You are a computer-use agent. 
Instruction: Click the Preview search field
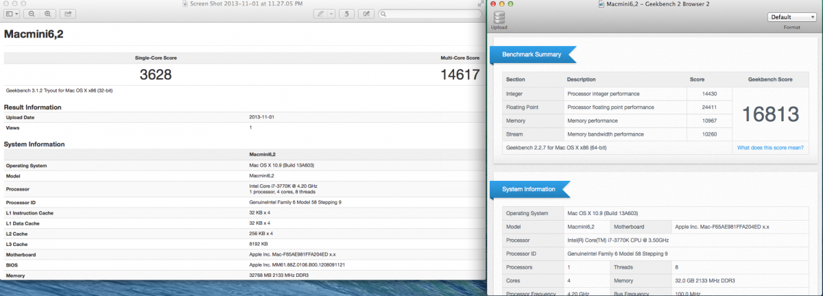pyautogui.click(x=429, y=14)
